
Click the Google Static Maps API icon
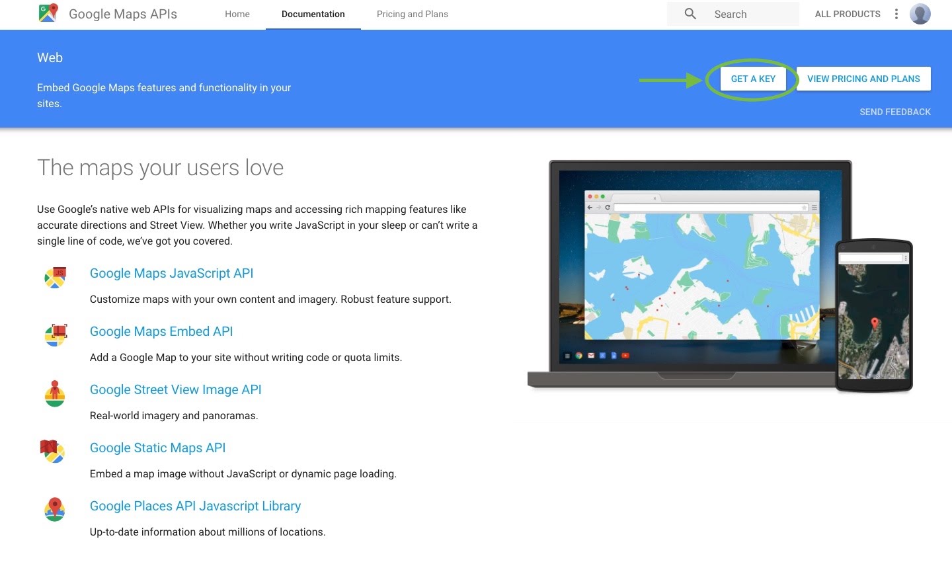[x=53, y=451]
